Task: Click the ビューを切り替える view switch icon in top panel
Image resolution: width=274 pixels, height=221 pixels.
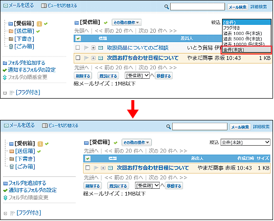Action: [44, 5]
